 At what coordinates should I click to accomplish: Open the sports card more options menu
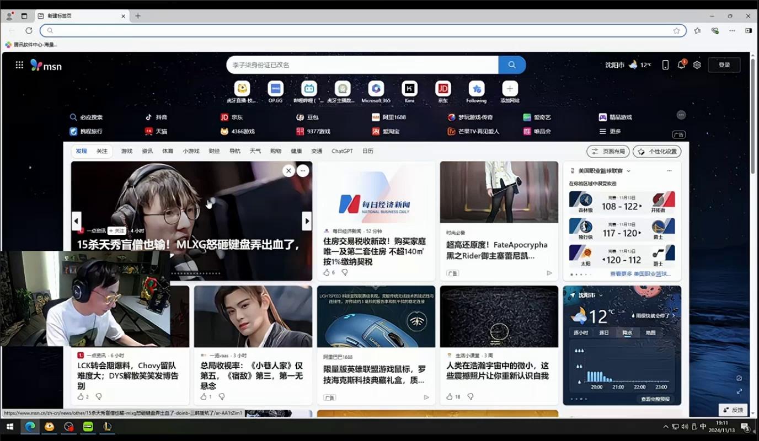pyautogui.click(x=670, y=171)
